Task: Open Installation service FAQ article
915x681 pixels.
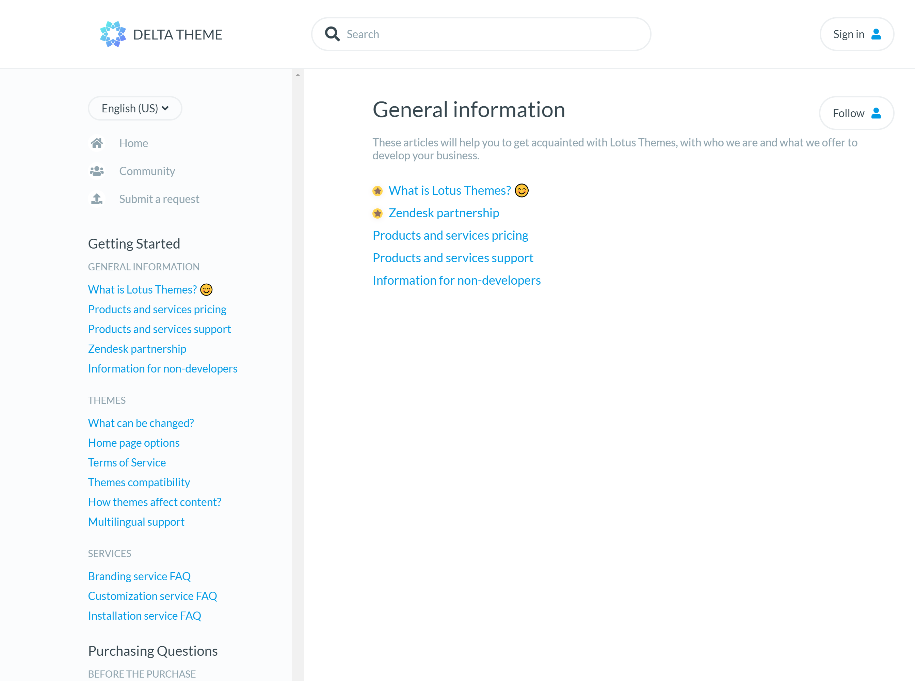Action: click(145, 616)
